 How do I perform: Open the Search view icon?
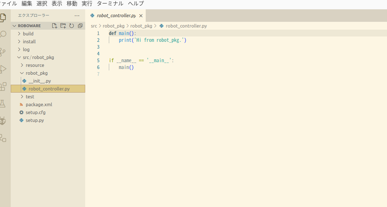(x=3, y=34)
